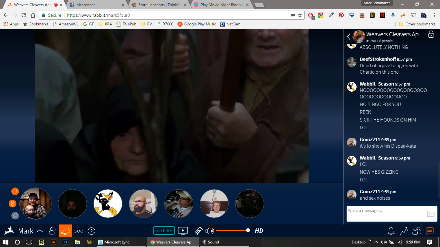Launch Photoshop from the taskbar

click(x=65, y=242)
